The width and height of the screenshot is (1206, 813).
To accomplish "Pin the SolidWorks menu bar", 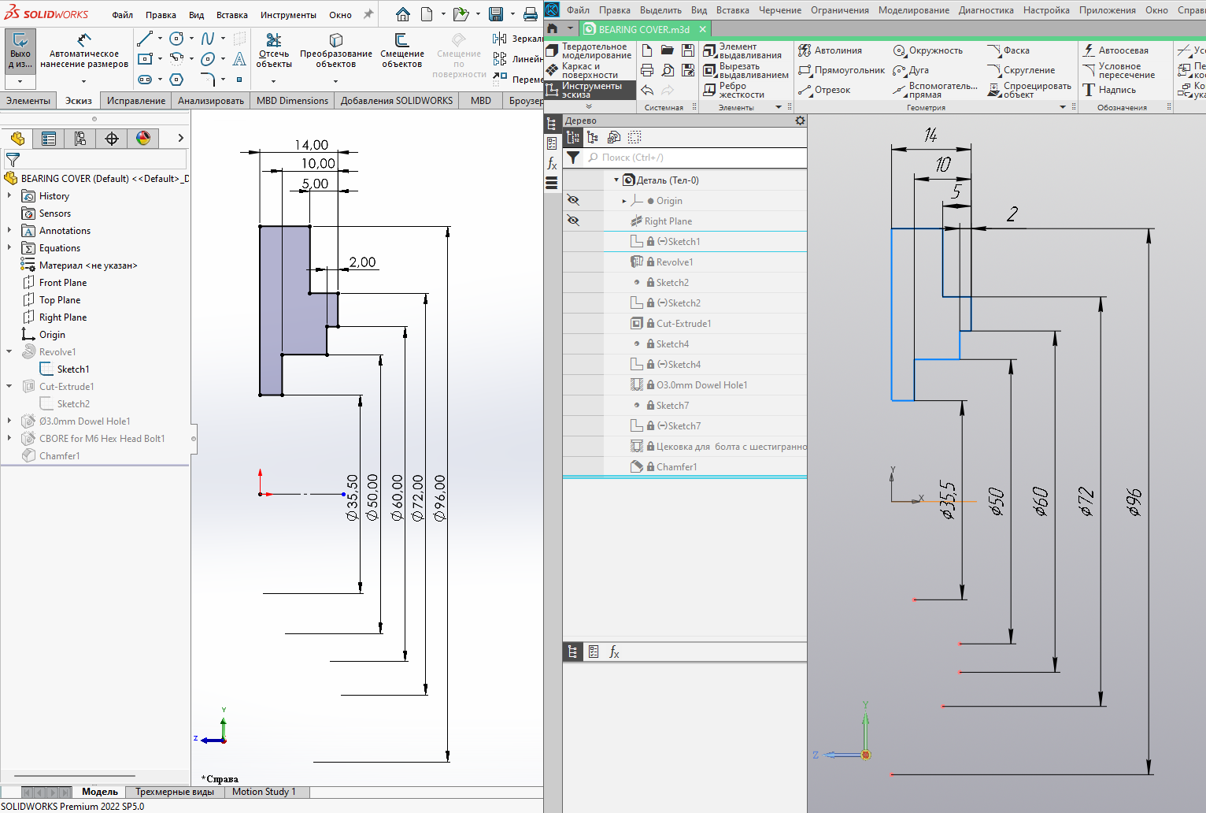I will (368, 14).
